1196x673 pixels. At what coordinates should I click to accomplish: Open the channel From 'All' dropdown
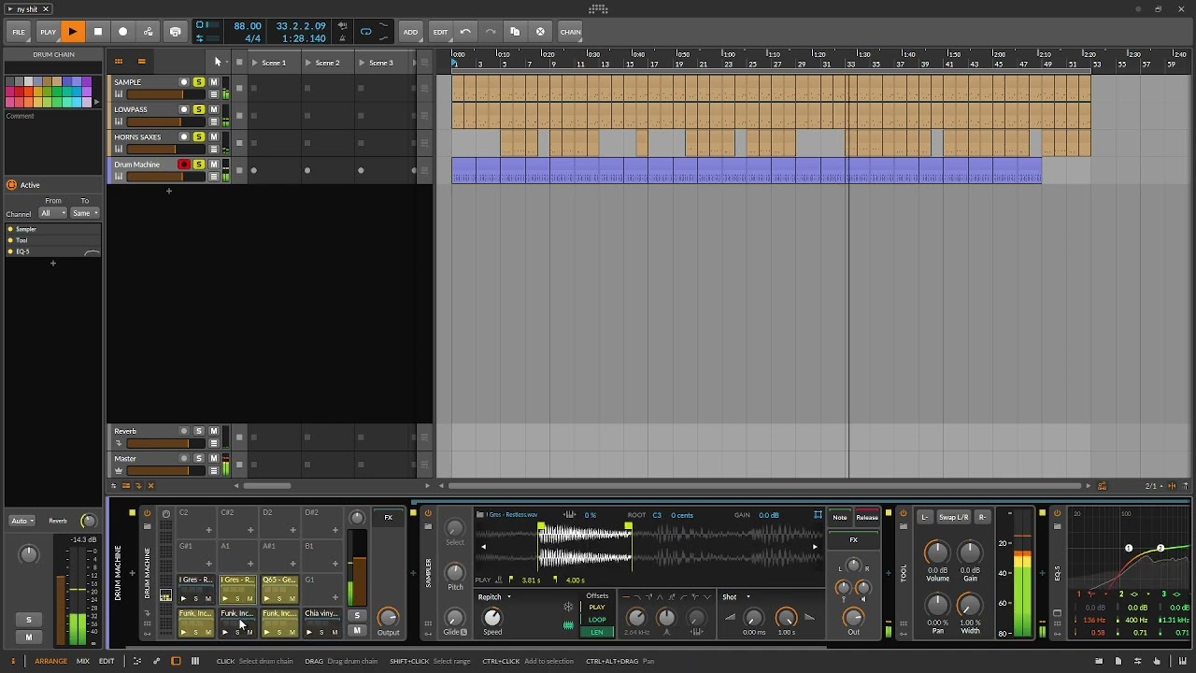point(52,213)
